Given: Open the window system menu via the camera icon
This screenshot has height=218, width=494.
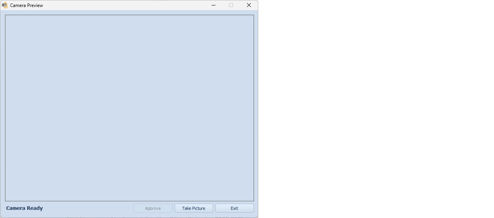Looking at the screenshot, I should pyautogui.click(x=5, y=5).
